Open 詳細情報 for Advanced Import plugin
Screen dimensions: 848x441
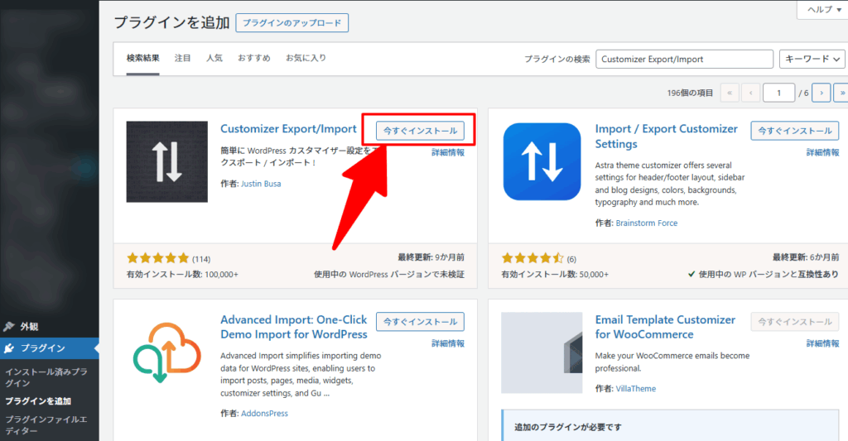pyautogui.click(x=448, y=343)
